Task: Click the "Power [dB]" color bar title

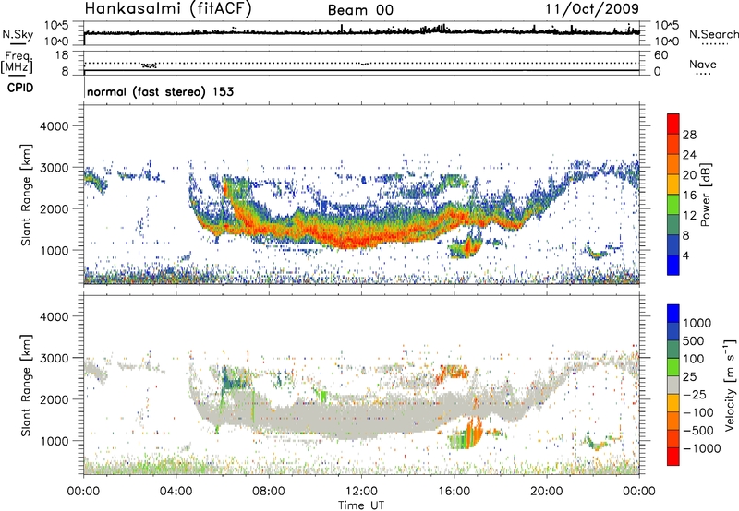Action: pos(705,195)
